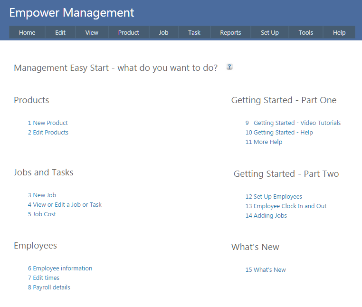Open the Edit Products link
362x307 pixels.
pyautogui.click(x=48, y=132)
